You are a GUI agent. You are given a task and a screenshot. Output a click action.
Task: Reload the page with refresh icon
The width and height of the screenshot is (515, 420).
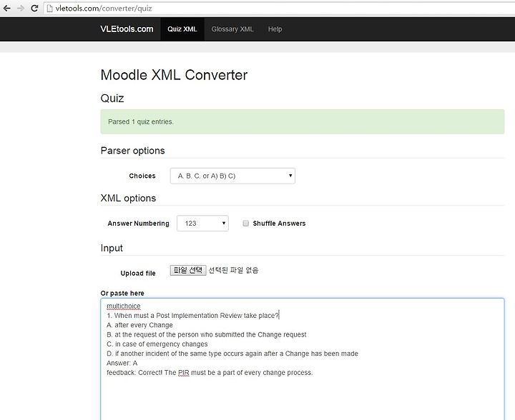pyautogui.click(x=34, y=8)
